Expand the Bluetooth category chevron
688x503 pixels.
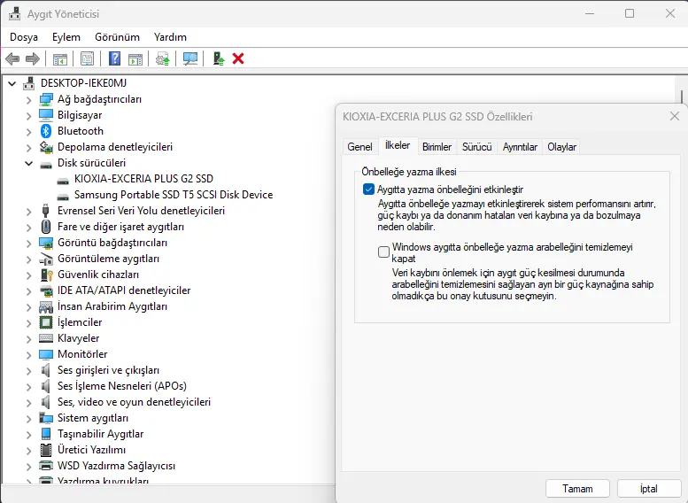tap(28, 132)
